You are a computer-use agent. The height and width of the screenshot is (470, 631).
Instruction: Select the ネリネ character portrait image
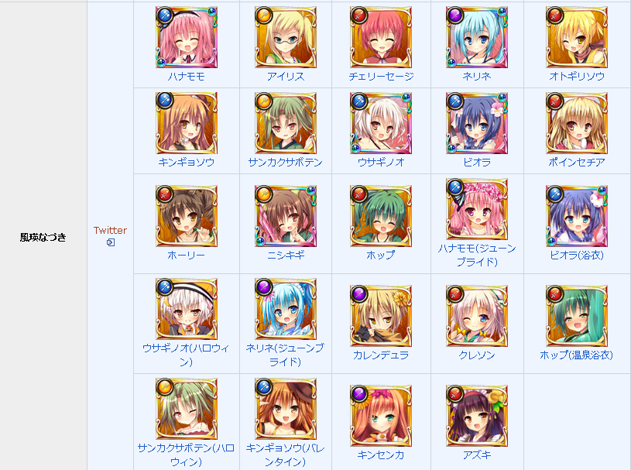477,37
